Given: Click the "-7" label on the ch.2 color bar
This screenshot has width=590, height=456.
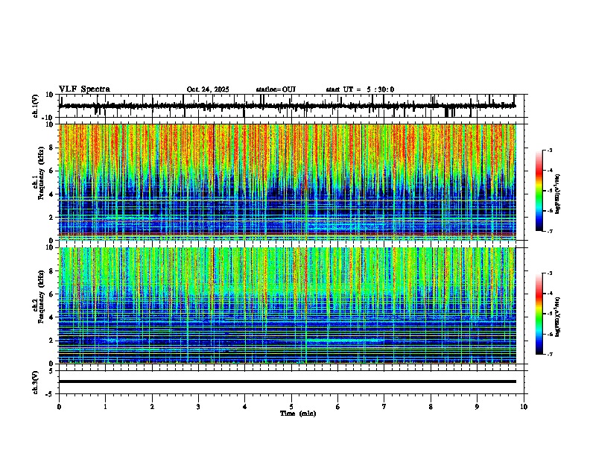Looking at the screenshot, I should [x=549, y=355].
